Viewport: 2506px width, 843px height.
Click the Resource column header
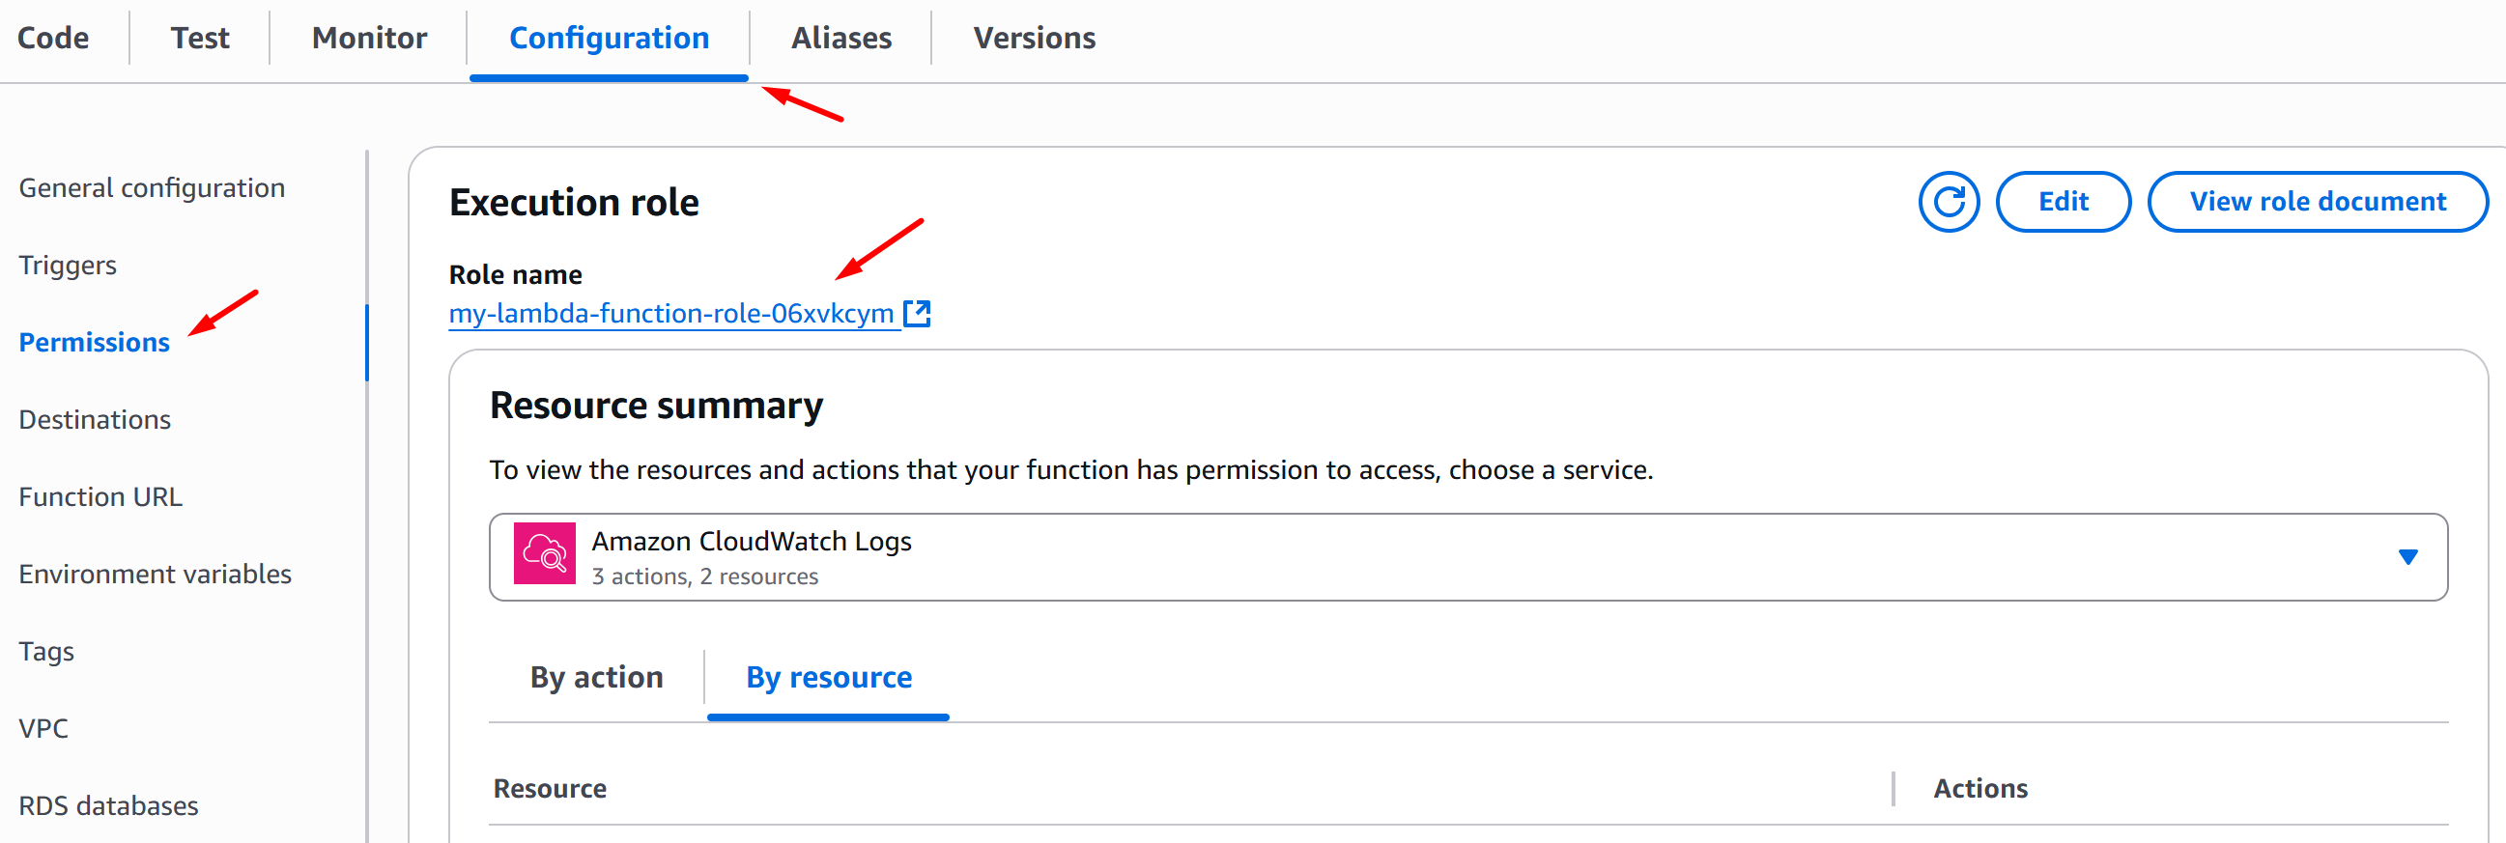tap(550, 789)
